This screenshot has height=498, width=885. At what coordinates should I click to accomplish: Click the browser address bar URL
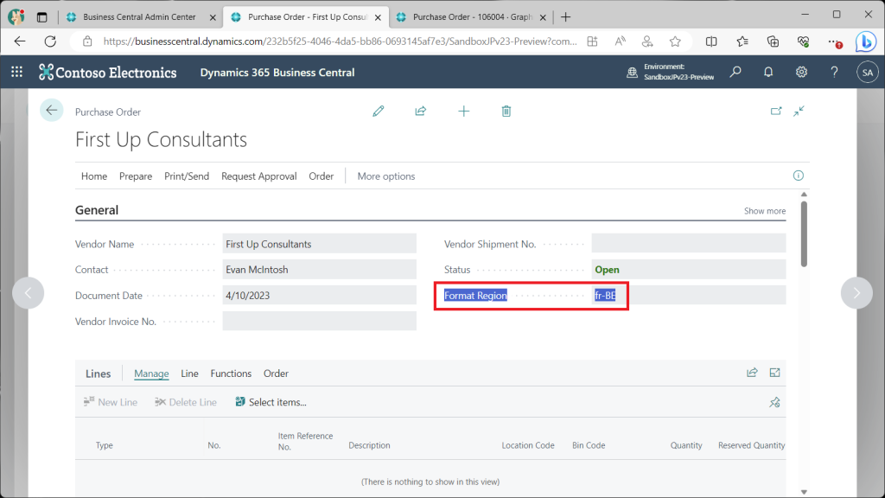[x=340, y=41]
